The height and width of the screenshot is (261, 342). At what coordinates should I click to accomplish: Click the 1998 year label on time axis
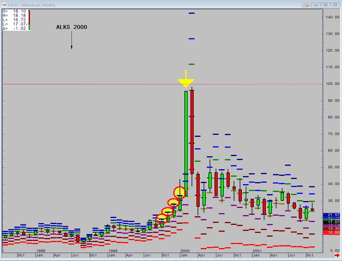(41, 251)
